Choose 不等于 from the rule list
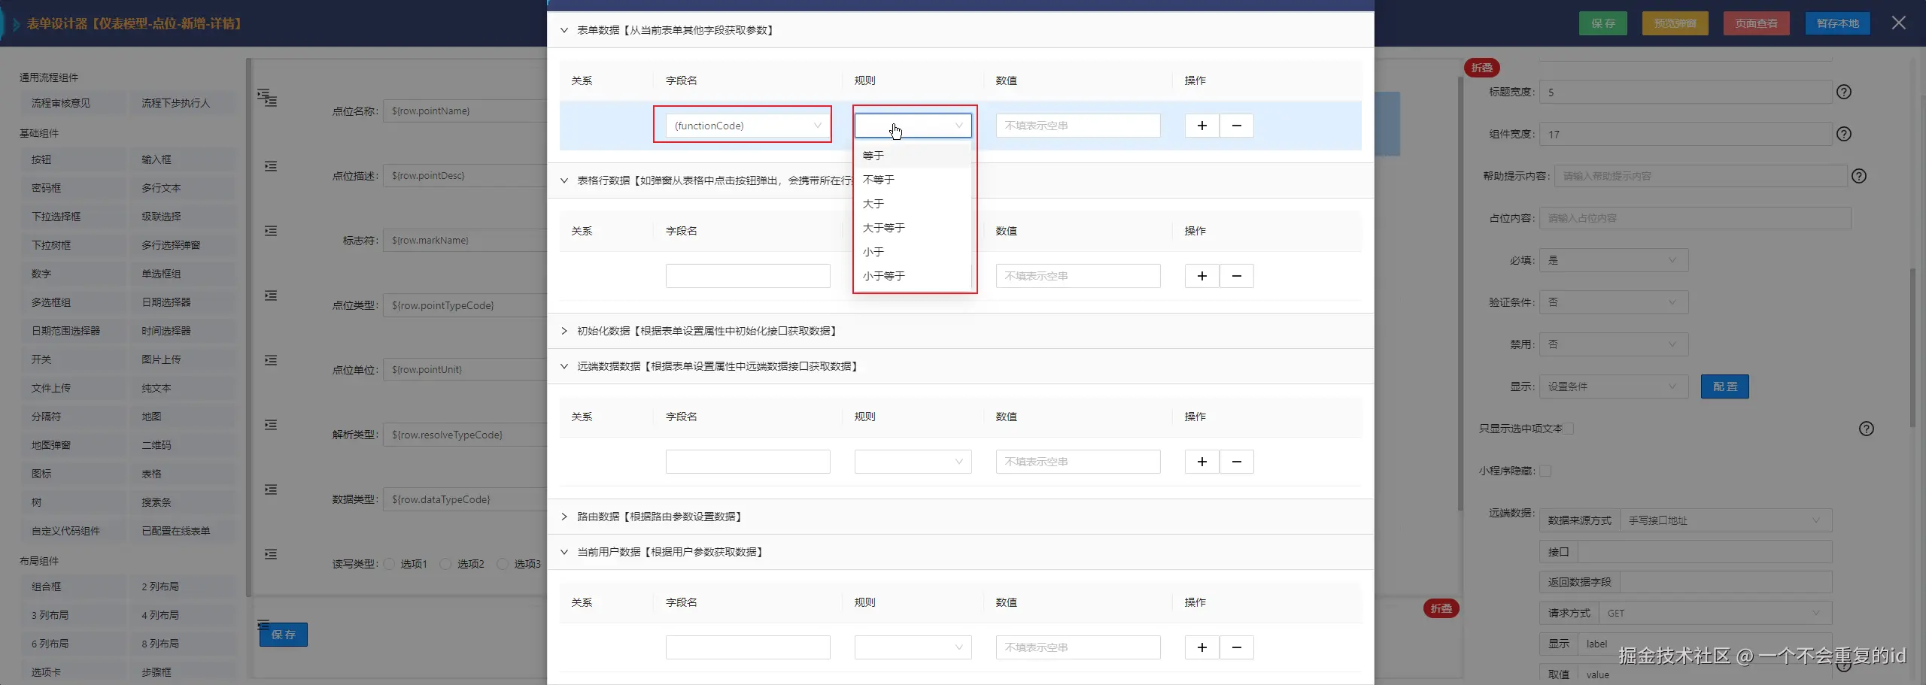The image size is (1926, 685). coord(913,180)
